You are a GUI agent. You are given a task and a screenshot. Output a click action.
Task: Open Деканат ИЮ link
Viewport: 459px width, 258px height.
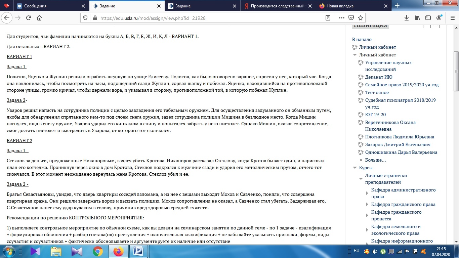point(379,77)
